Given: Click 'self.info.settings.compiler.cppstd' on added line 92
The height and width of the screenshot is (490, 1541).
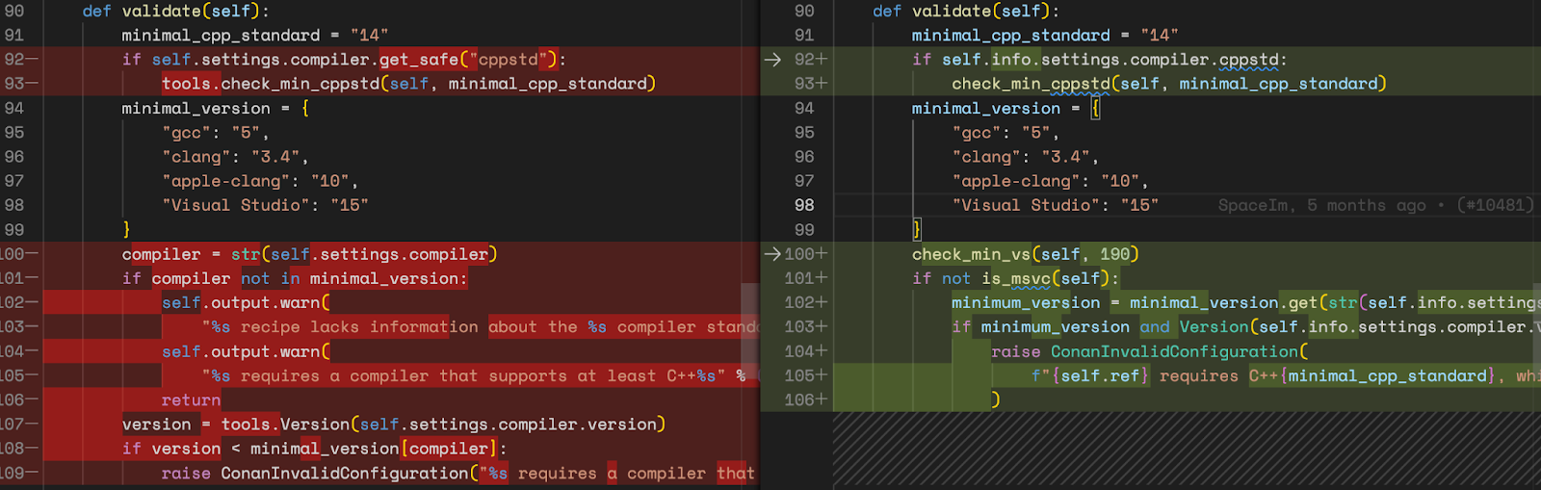Looking at the screenshot, I should 1110,60.
